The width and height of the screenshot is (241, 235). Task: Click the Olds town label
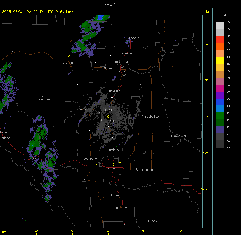click(108, 110)
